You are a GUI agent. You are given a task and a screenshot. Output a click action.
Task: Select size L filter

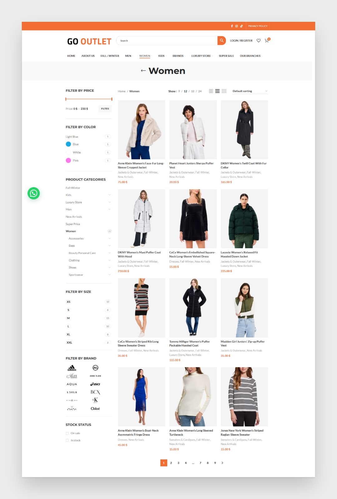(x=68, y=326)
